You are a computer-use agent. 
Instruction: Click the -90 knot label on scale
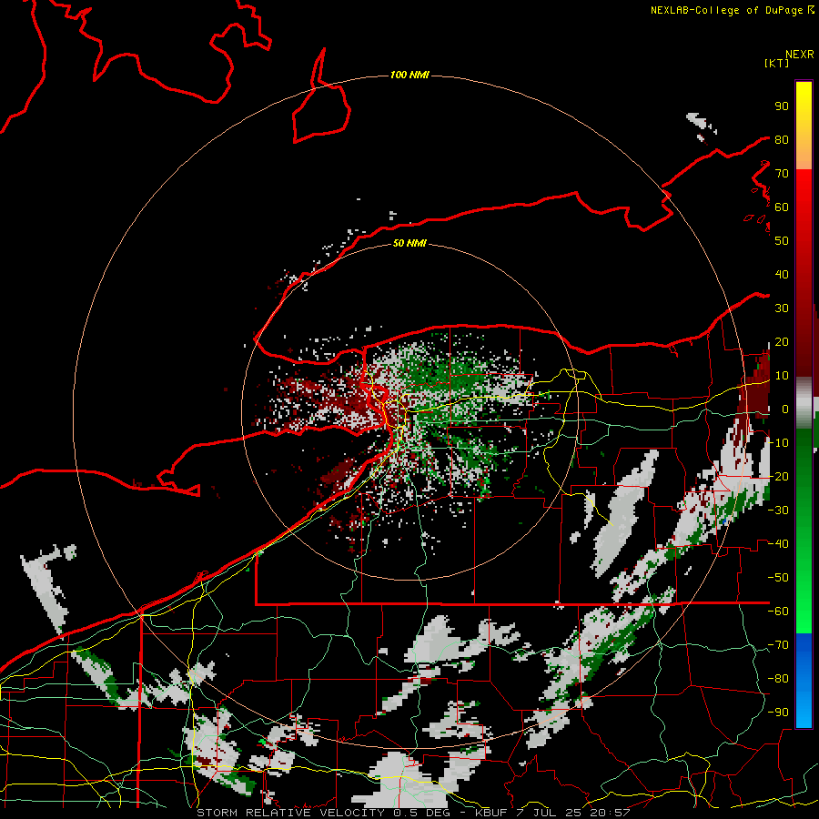click(x=778, y=712)
